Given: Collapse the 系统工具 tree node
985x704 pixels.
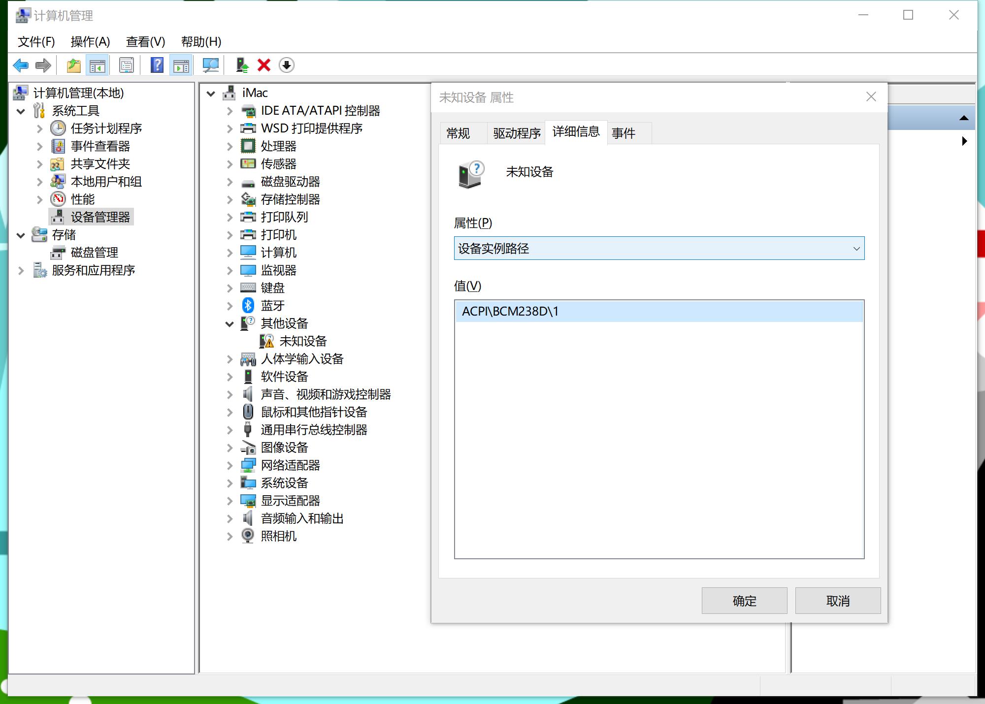Looking at the screenshot, I should 21,111.
